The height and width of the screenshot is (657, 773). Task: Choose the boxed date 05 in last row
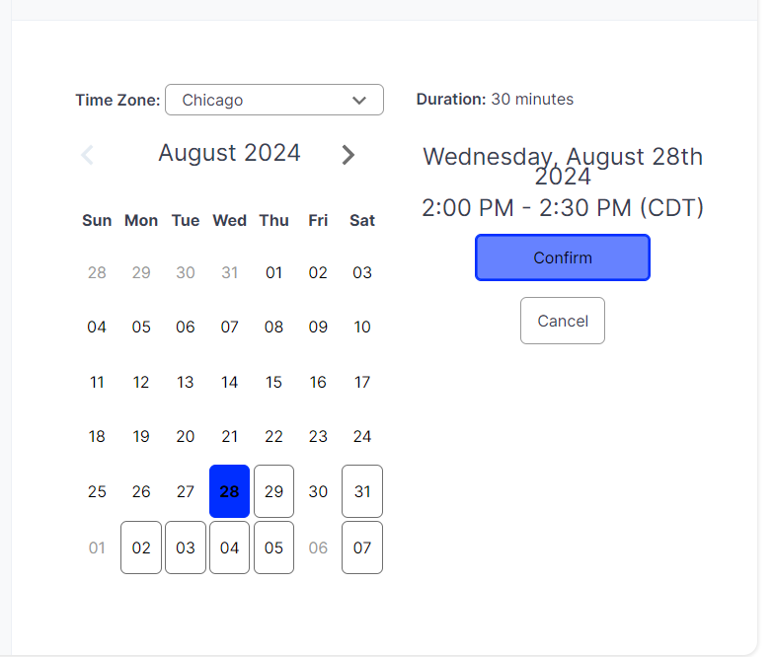(x=273, y=547)
